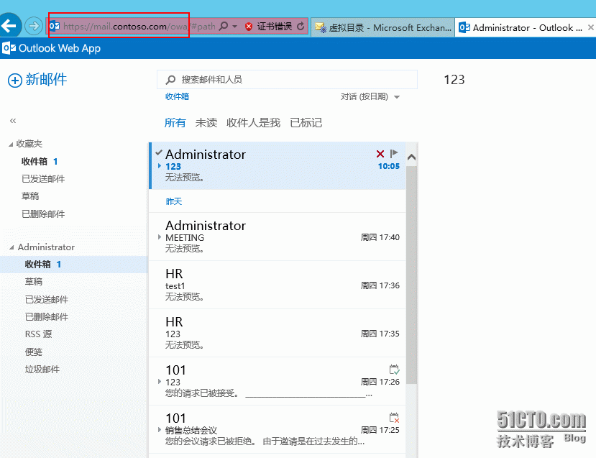Viewport: 596px width, 458px height.
Task: Open 已删除邮件 under Administrator mailbox
Action: (47, 316)
